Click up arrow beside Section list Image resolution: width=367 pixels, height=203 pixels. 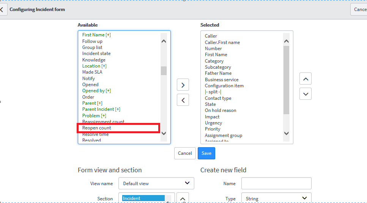coord(183,198)
